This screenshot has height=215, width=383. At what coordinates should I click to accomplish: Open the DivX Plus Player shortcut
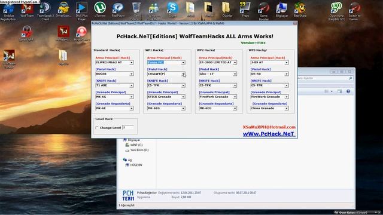(x=81, y=11)
